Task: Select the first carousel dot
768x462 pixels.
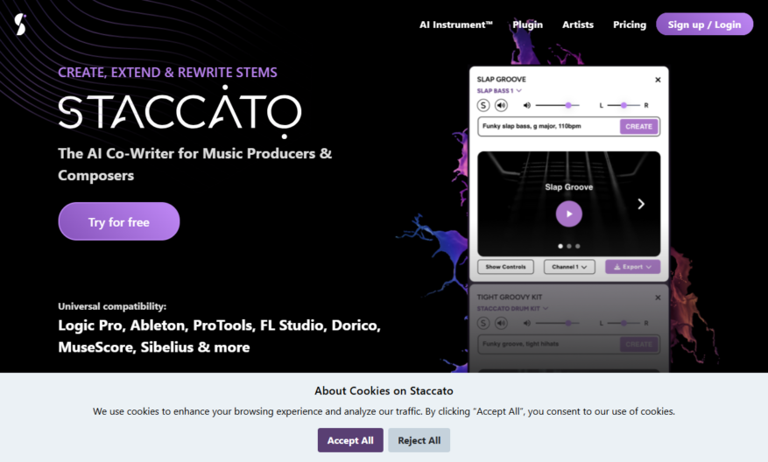Action: (x=560, y=246)
